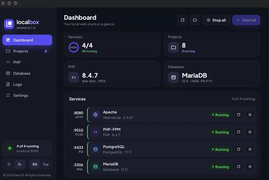Viewport: 269px width, 180px height.
Task: Open the Logs sidebar item
Action: tap(27, 84)
